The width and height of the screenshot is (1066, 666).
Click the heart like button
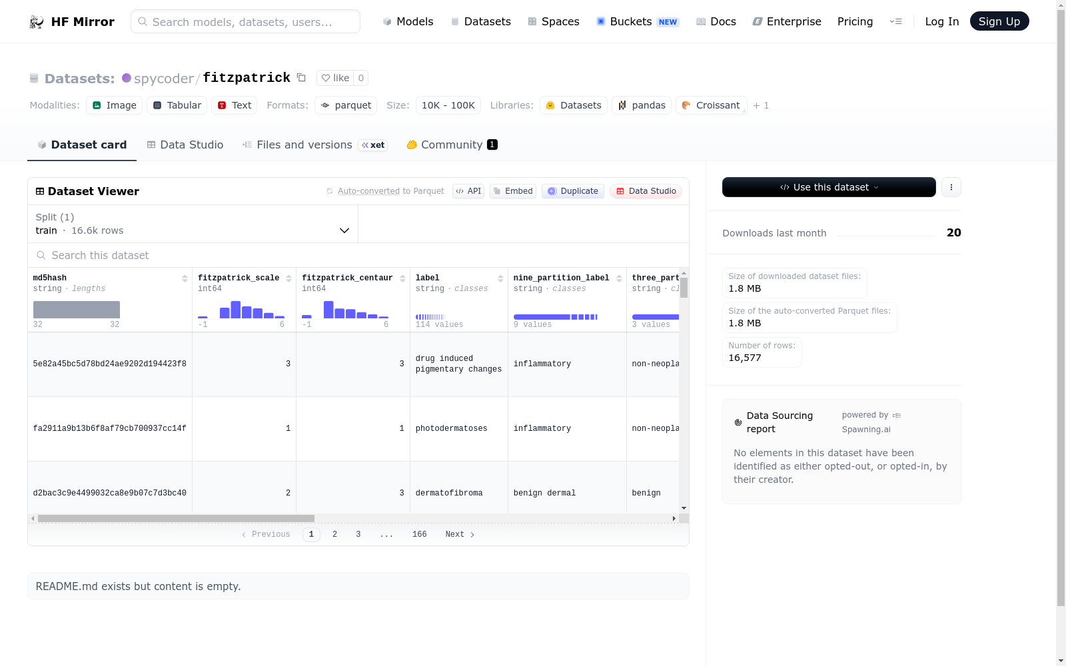(x=335, y=78)
